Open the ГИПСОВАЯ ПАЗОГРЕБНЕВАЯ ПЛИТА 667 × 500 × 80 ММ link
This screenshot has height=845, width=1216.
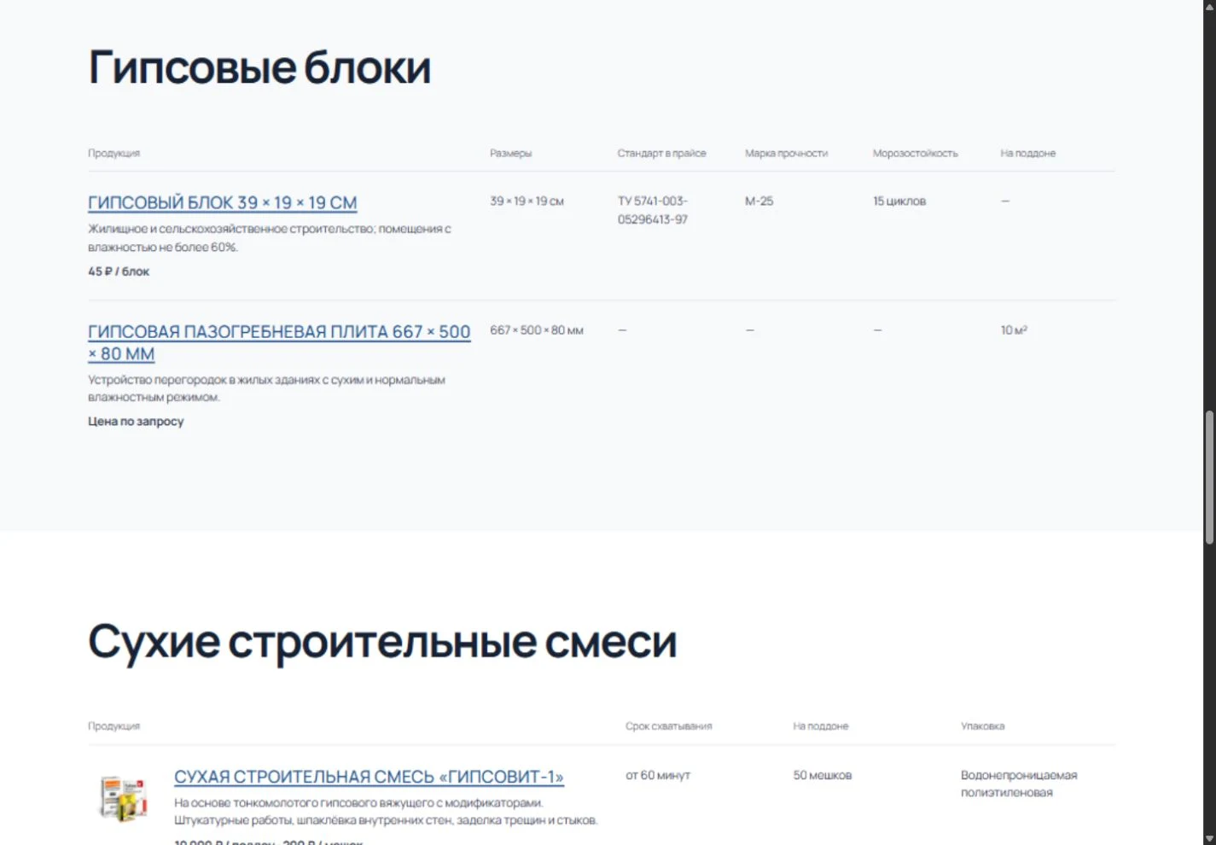coord(279,342)
